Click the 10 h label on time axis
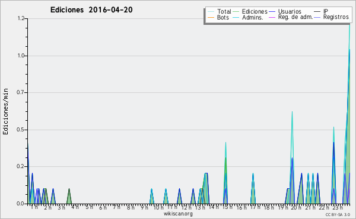The width and height of the screenshot is (356, 219). pos(158,207)
